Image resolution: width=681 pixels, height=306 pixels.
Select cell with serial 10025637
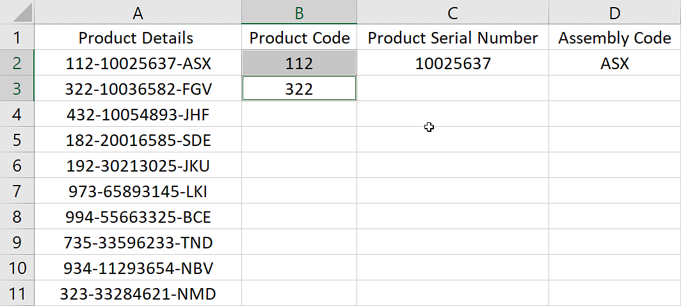[453, 63]
